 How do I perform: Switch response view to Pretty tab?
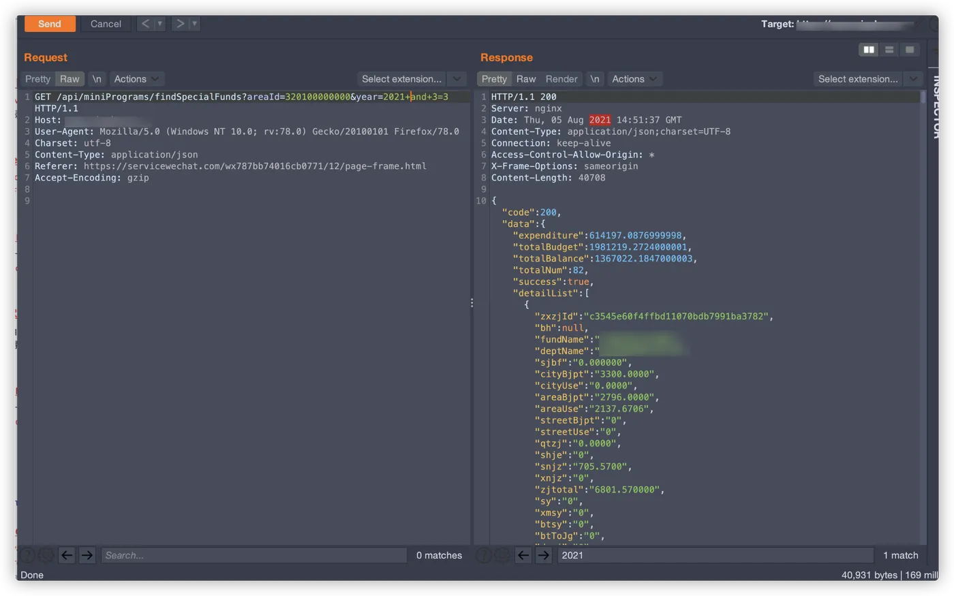pos(494,79)
